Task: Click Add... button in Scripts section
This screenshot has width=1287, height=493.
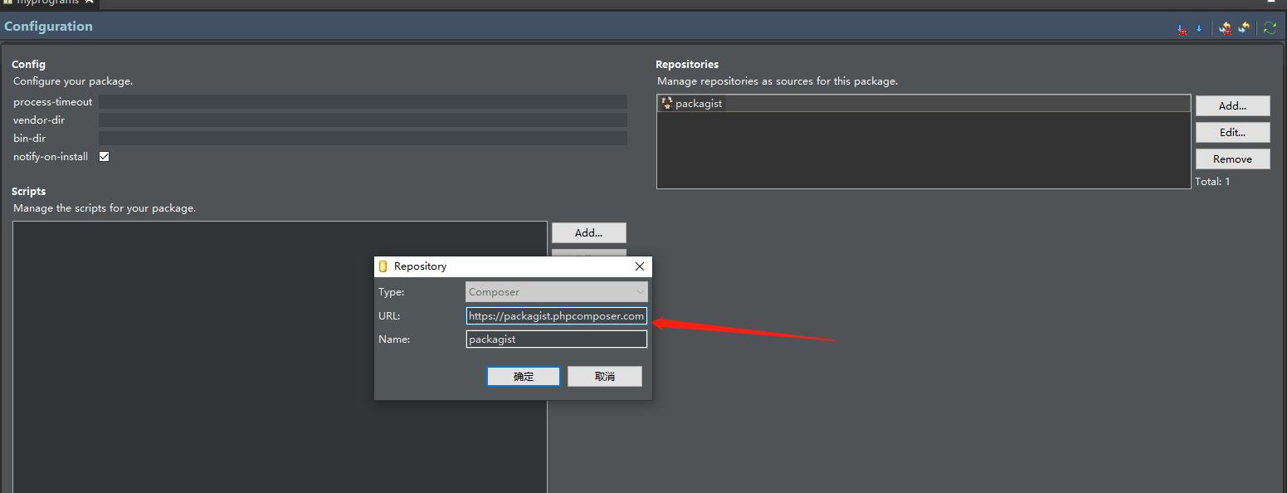Action: point(588,233)
